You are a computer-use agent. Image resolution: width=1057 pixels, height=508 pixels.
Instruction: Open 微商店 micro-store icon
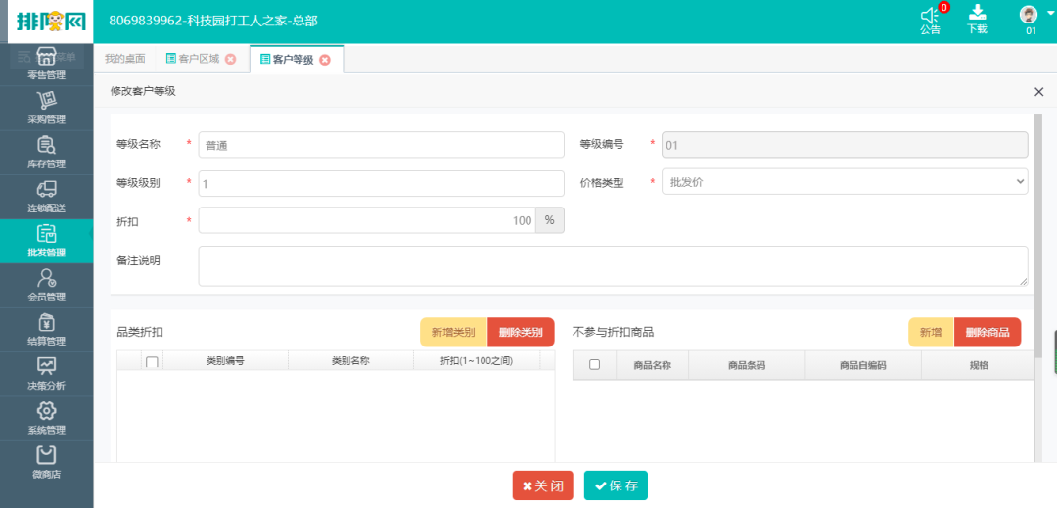(x=46, y=455)
